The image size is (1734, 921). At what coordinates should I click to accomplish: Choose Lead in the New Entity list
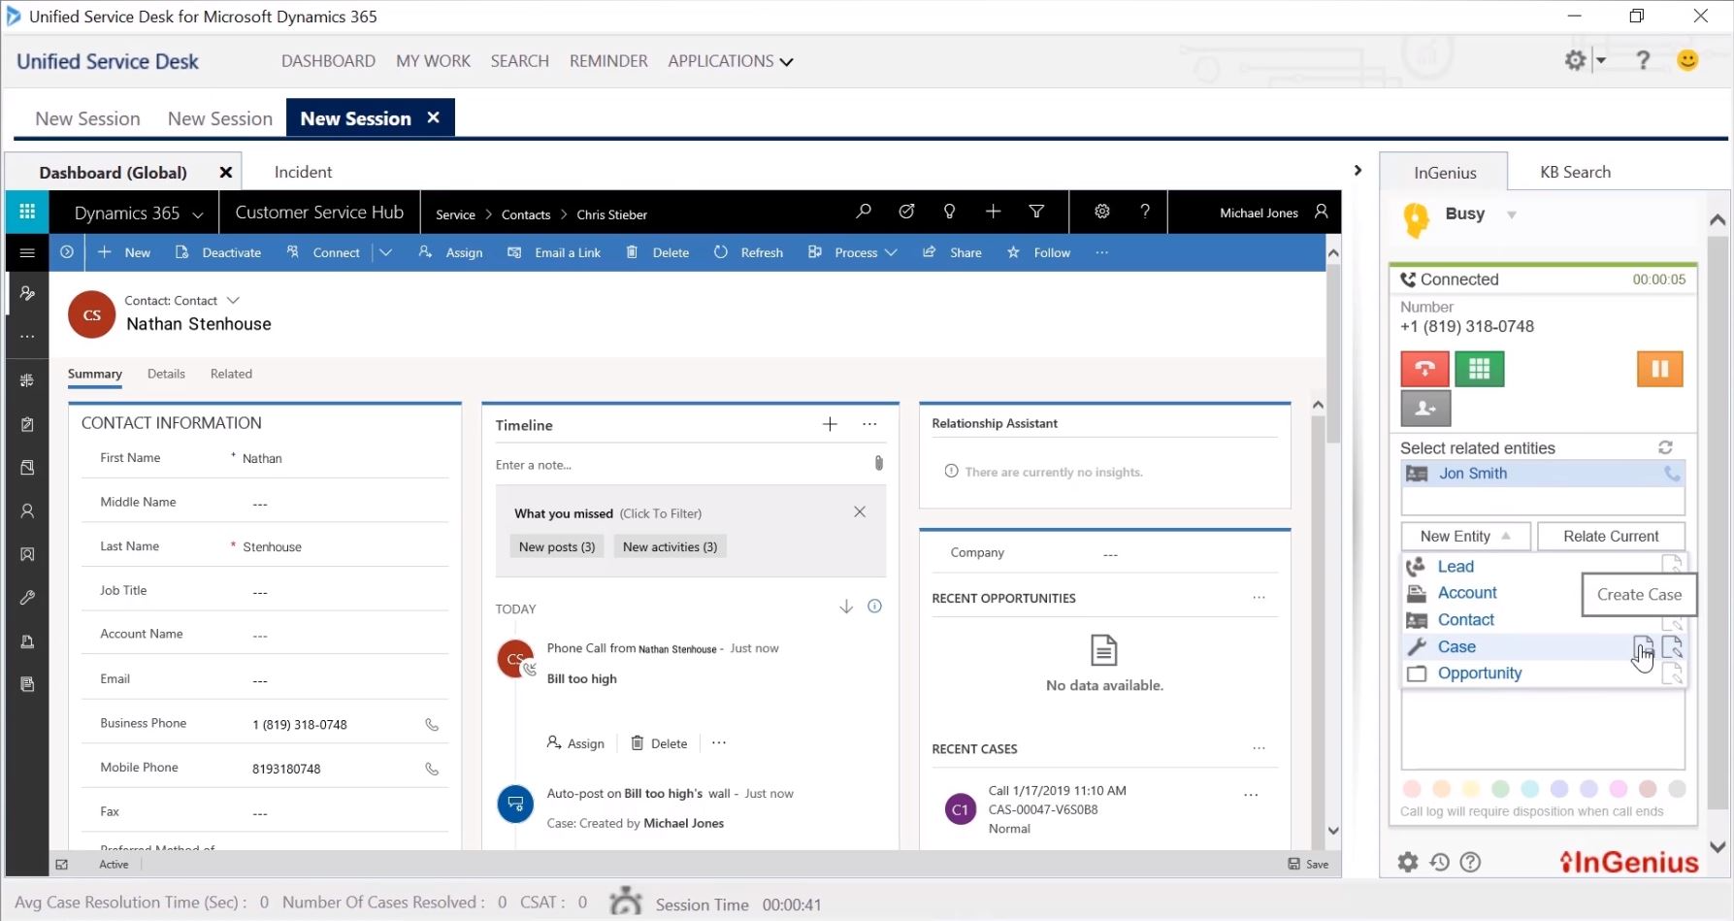pos(1456,567)
